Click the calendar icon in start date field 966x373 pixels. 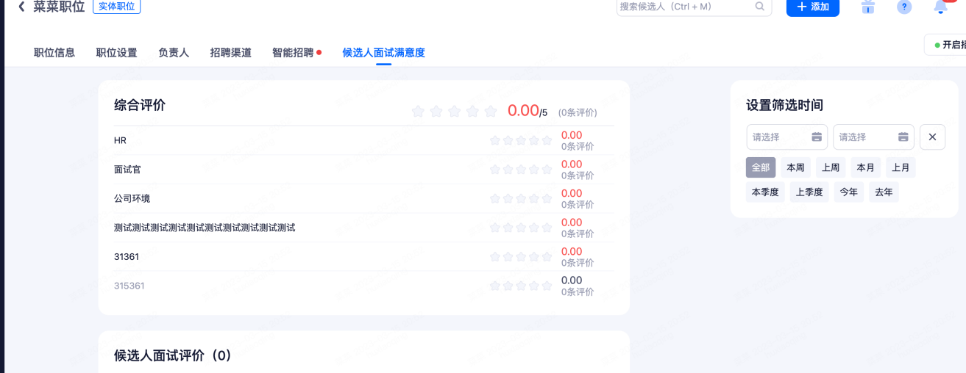817,137
